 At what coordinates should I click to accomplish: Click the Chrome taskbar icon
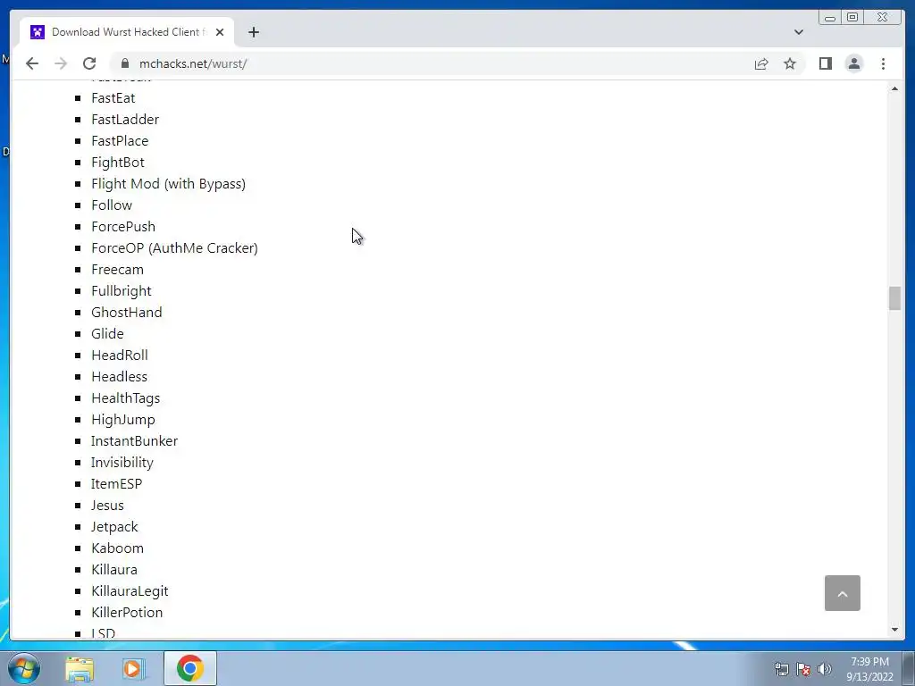190,668
